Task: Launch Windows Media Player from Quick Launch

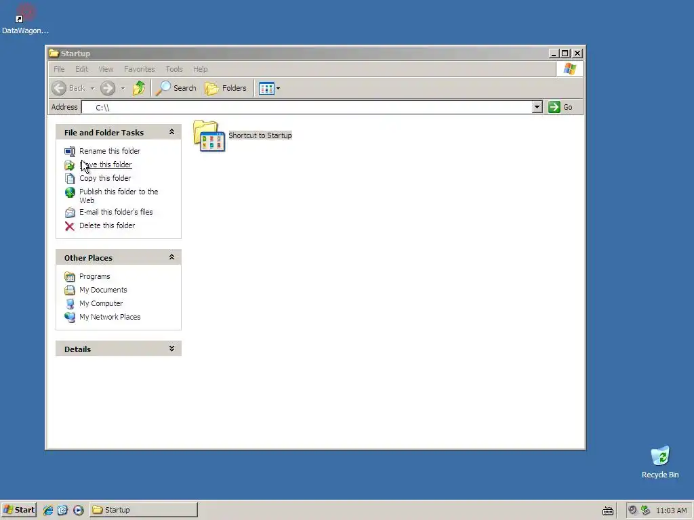Action: point(78,511)
